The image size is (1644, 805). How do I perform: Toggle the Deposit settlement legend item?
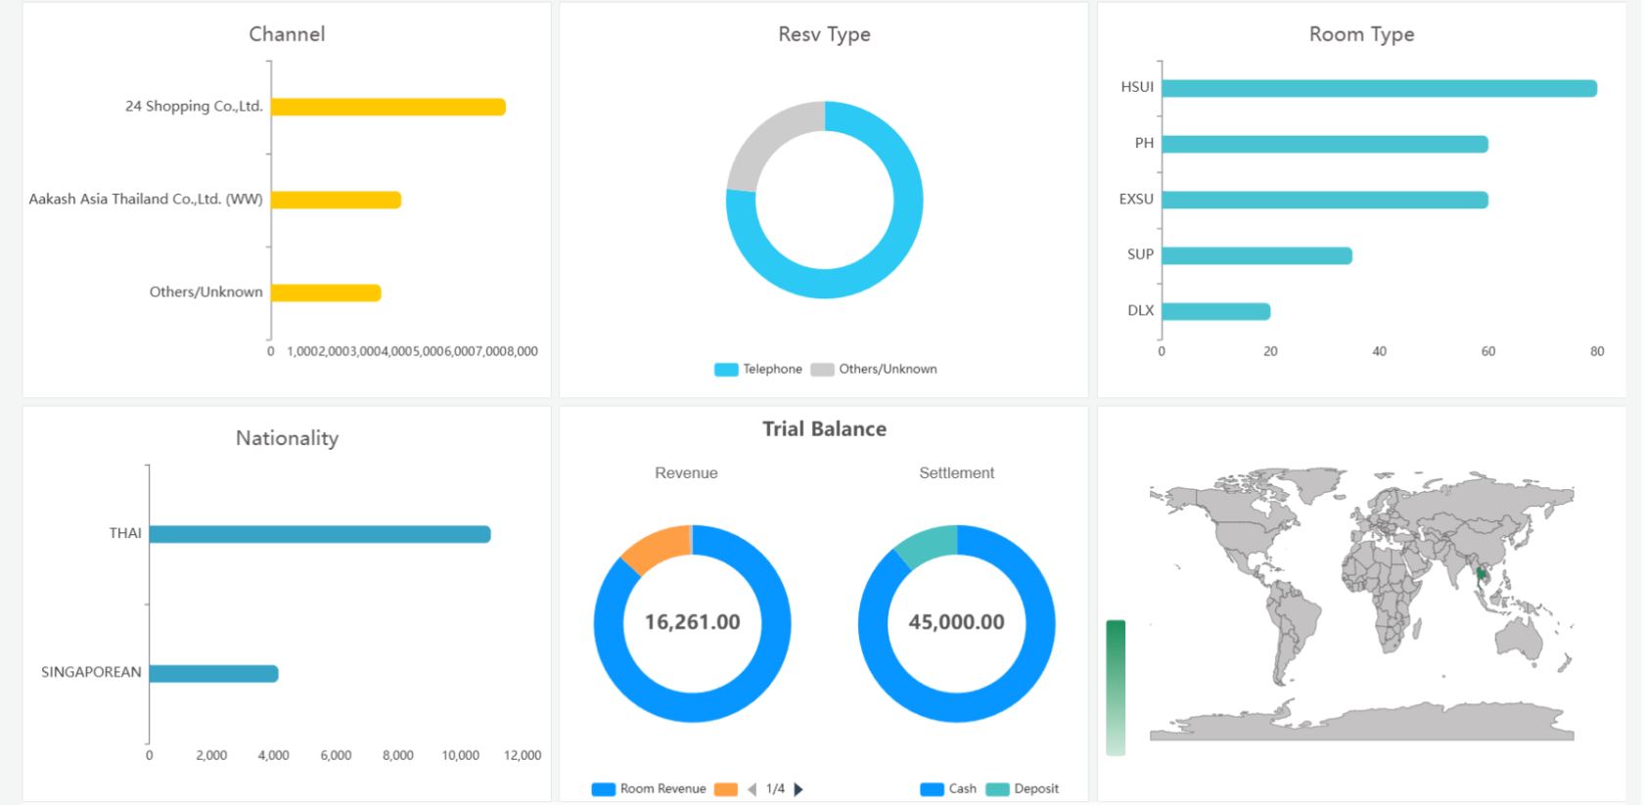click(x=1023, y=789)
